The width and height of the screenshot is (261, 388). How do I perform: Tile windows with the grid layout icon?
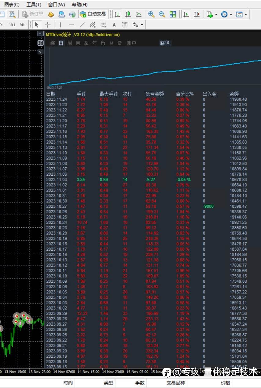click(x=173, y=14)
